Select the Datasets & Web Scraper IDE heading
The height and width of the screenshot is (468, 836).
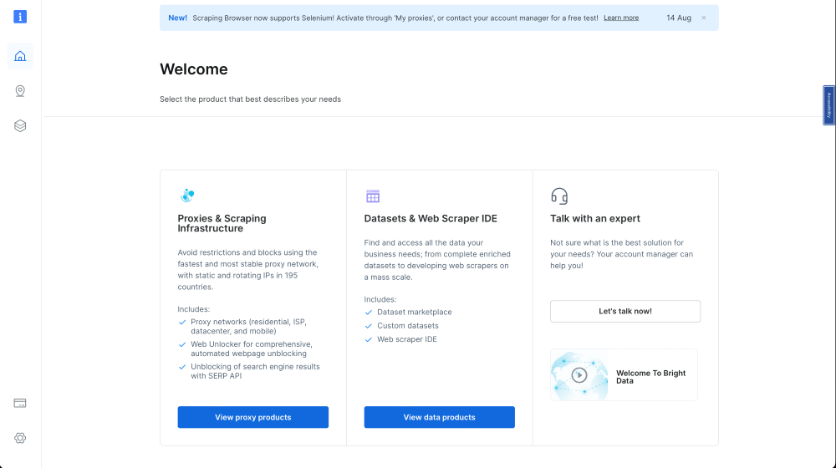point(431,218)
